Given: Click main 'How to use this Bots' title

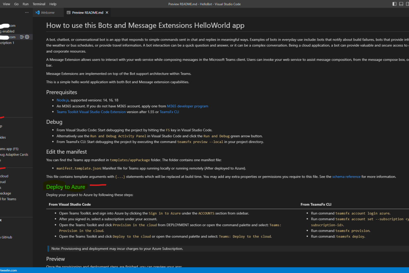Looking at the screenshot, I should tap(145, 26).
